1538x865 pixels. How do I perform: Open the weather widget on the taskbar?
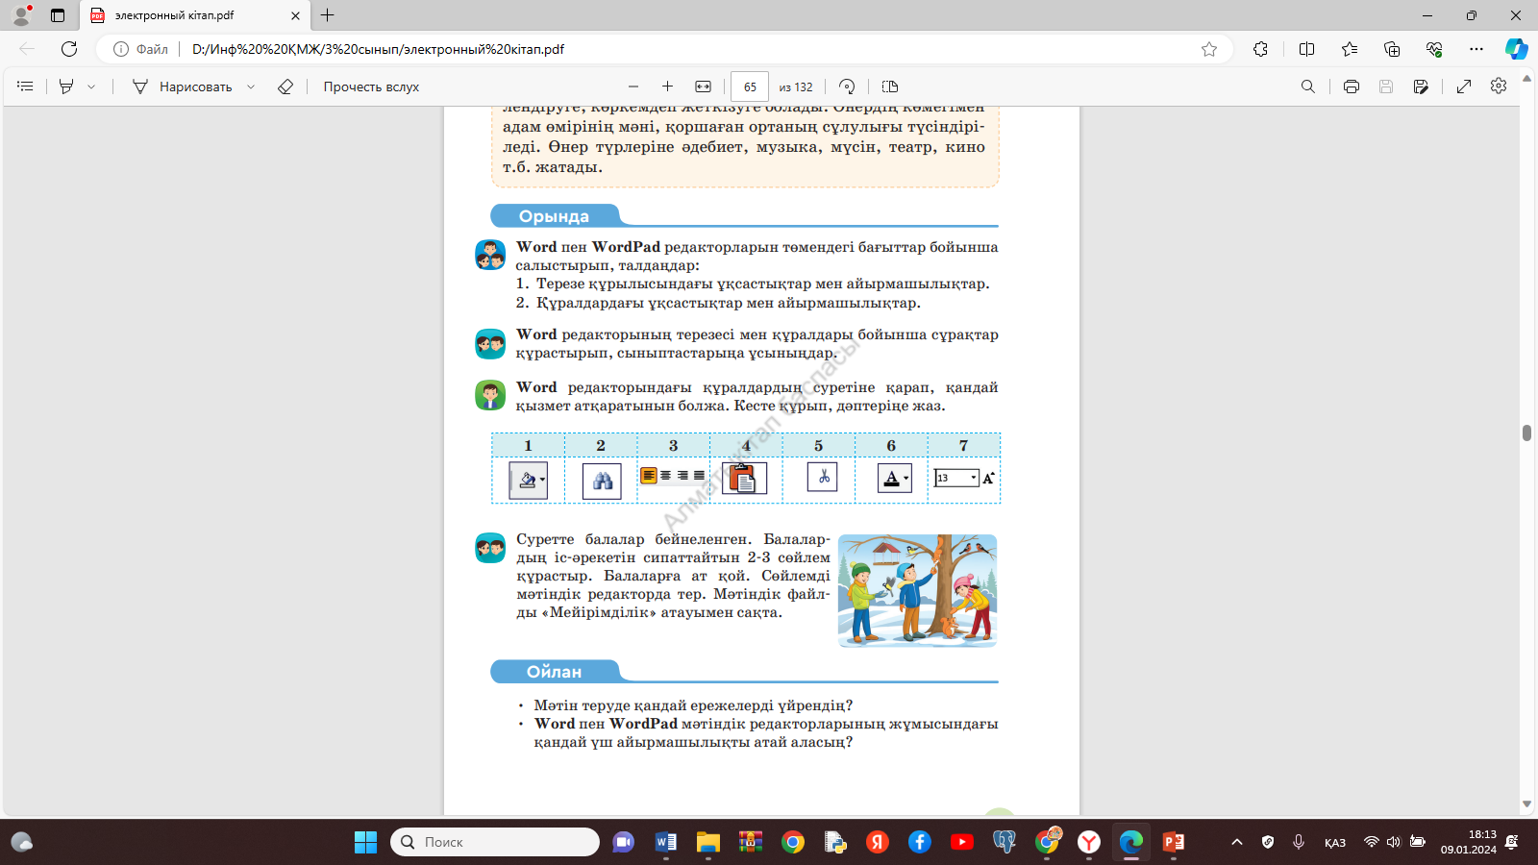click(x=21, y=842)
